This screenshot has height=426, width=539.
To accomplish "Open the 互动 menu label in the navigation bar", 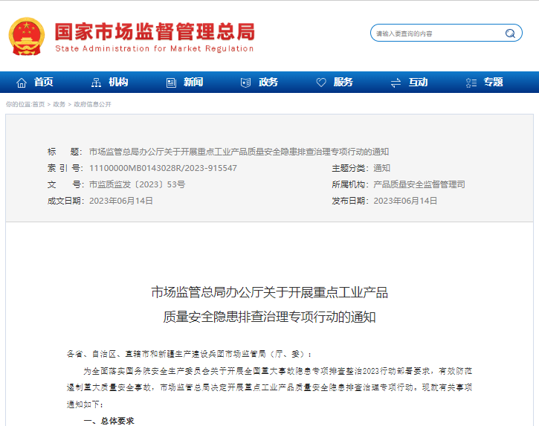I will pyautogui.click(x=418, y=83).
